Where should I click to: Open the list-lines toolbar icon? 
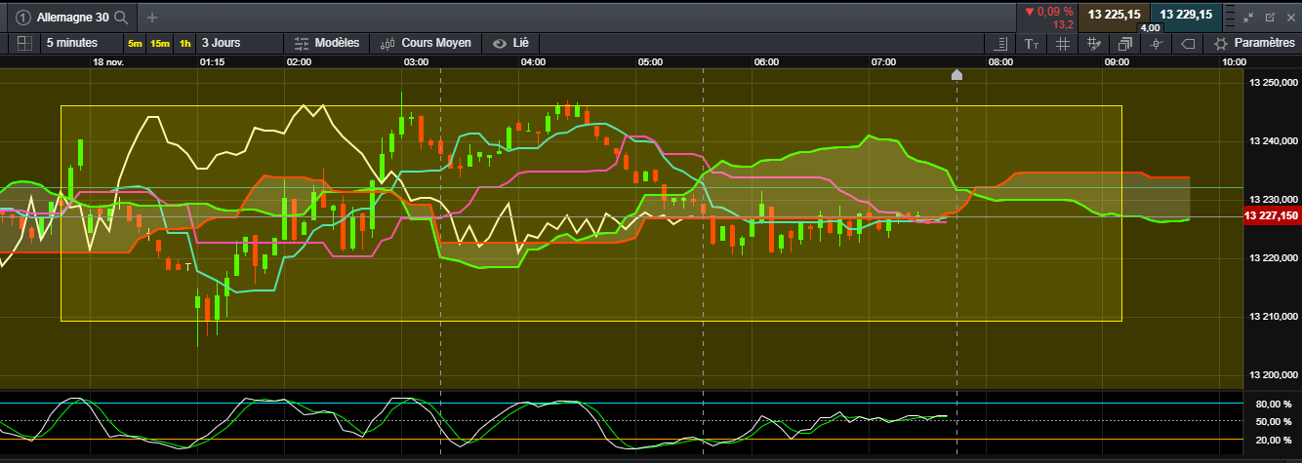click(999, 44)
